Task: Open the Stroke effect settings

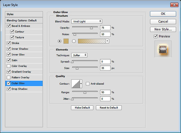Action: tap(15, 43)
